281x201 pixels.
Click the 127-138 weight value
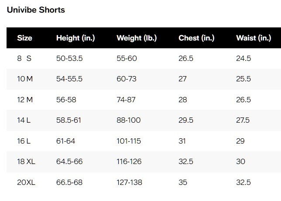pos(129,182)
